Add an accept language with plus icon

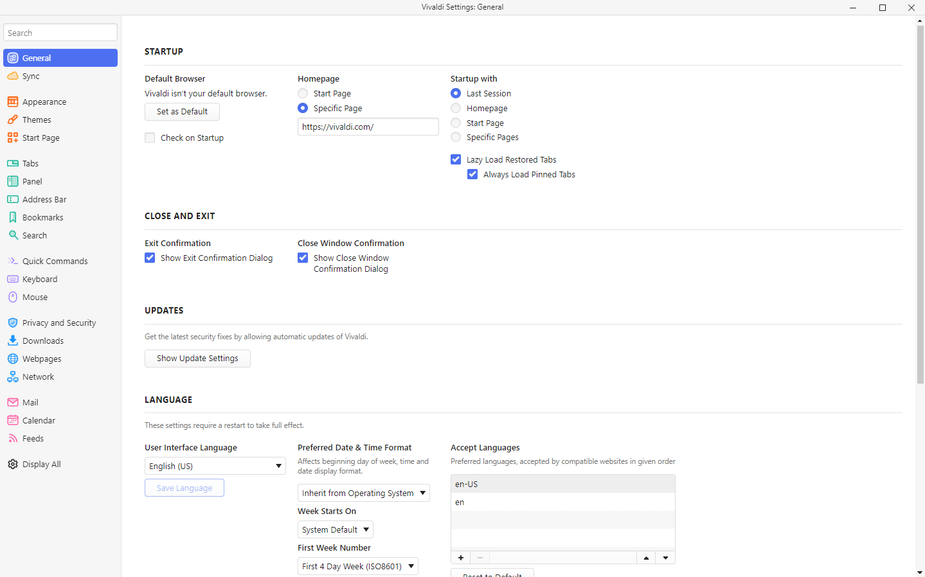[461, 558]
